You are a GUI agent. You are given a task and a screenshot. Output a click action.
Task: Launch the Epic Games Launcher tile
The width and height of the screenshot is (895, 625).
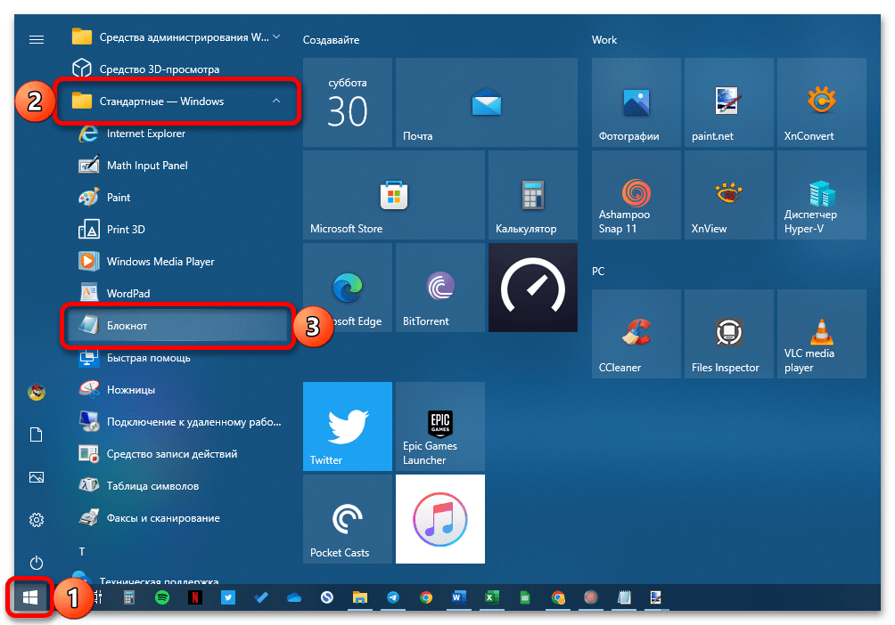pyautogui.click(x=439, y=426)
